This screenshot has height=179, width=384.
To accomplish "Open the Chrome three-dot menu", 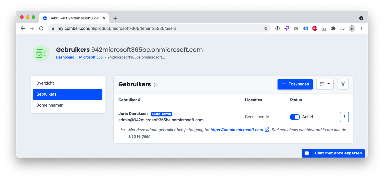I will click(x=361, y=28).
